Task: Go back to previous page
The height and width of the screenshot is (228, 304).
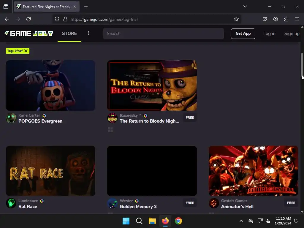Action: (x=7, y=19)
